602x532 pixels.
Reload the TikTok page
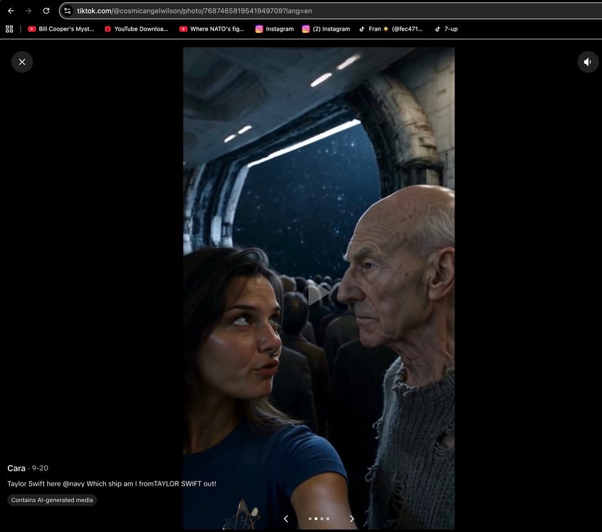[x=46, y=11]
